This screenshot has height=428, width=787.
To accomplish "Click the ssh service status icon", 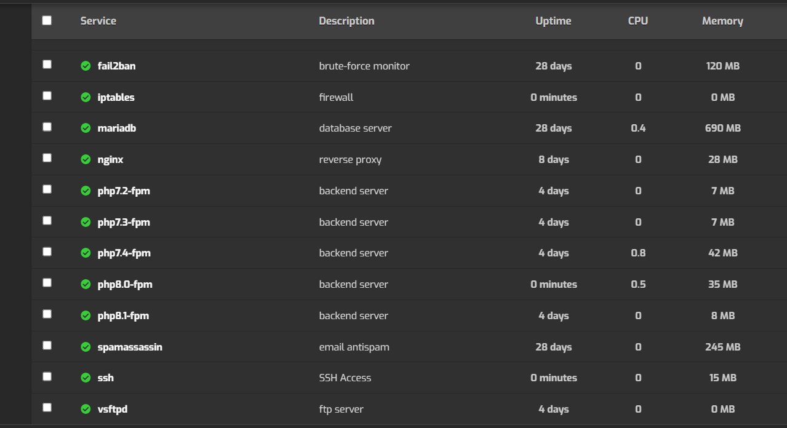I will click(86, 378).
